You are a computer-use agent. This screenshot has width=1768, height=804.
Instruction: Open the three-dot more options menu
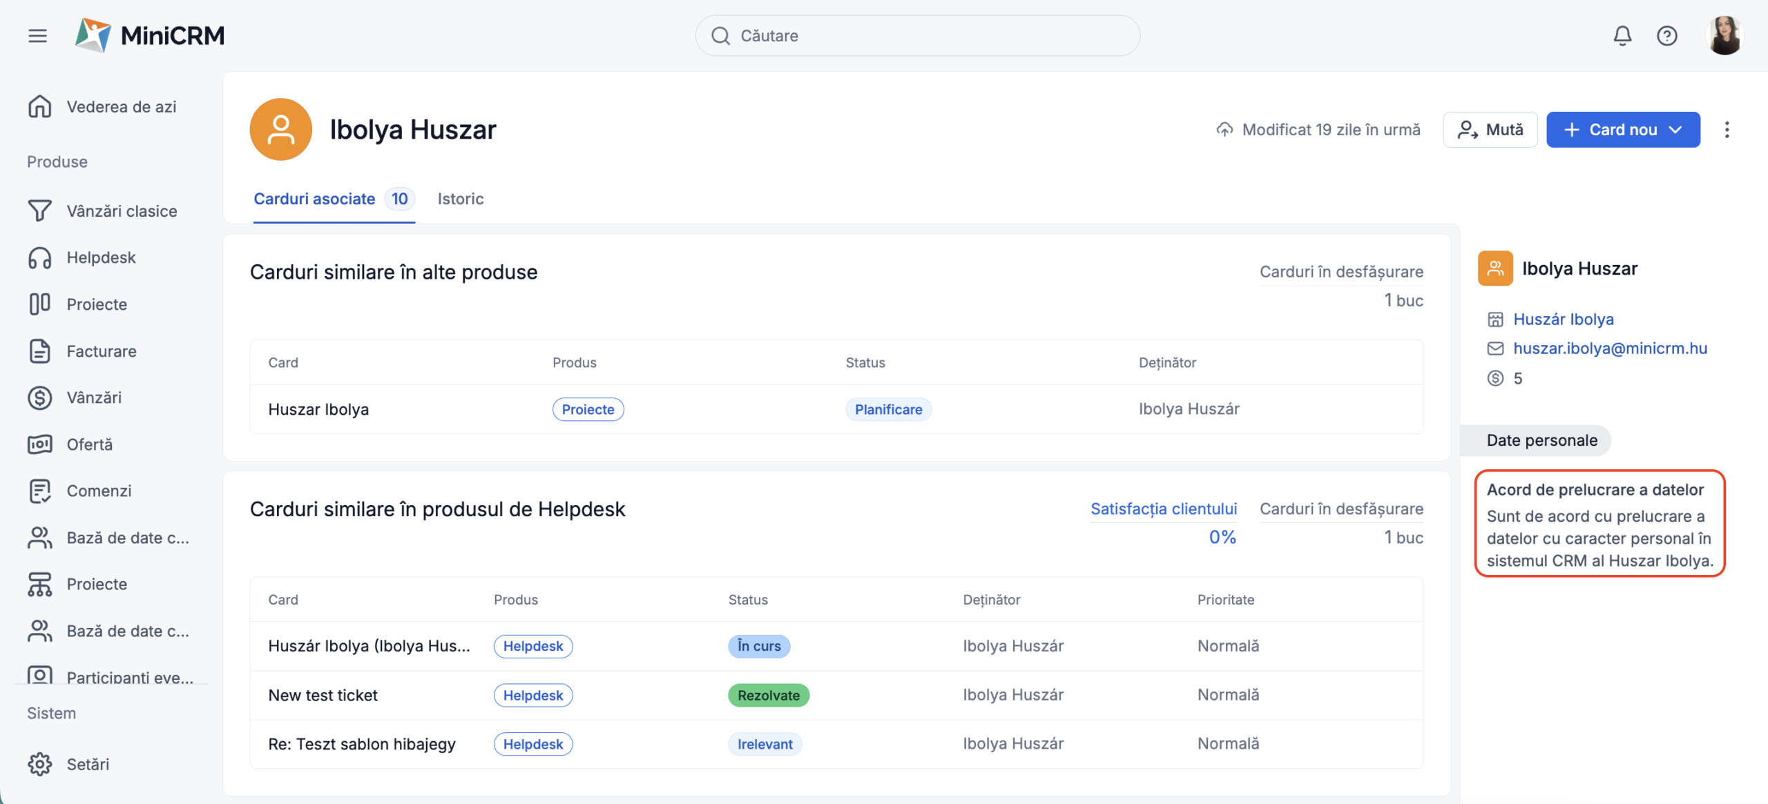click(1727, 130)
